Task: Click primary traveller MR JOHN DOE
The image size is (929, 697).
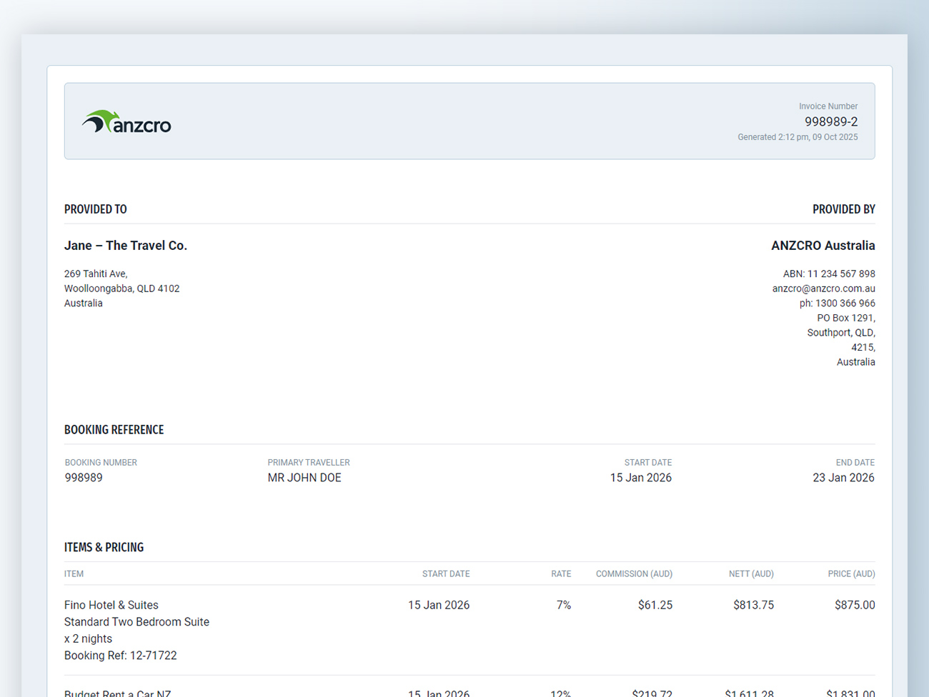Action: [304, 478]
